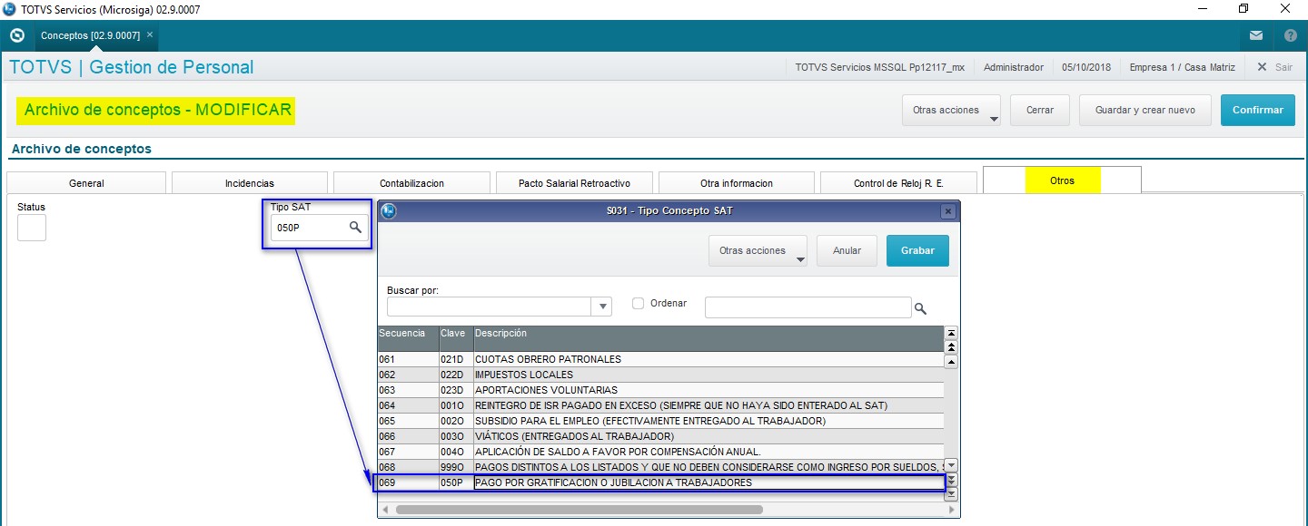
Task: Switch to the General tab
Action: click(x=86, y=183)
